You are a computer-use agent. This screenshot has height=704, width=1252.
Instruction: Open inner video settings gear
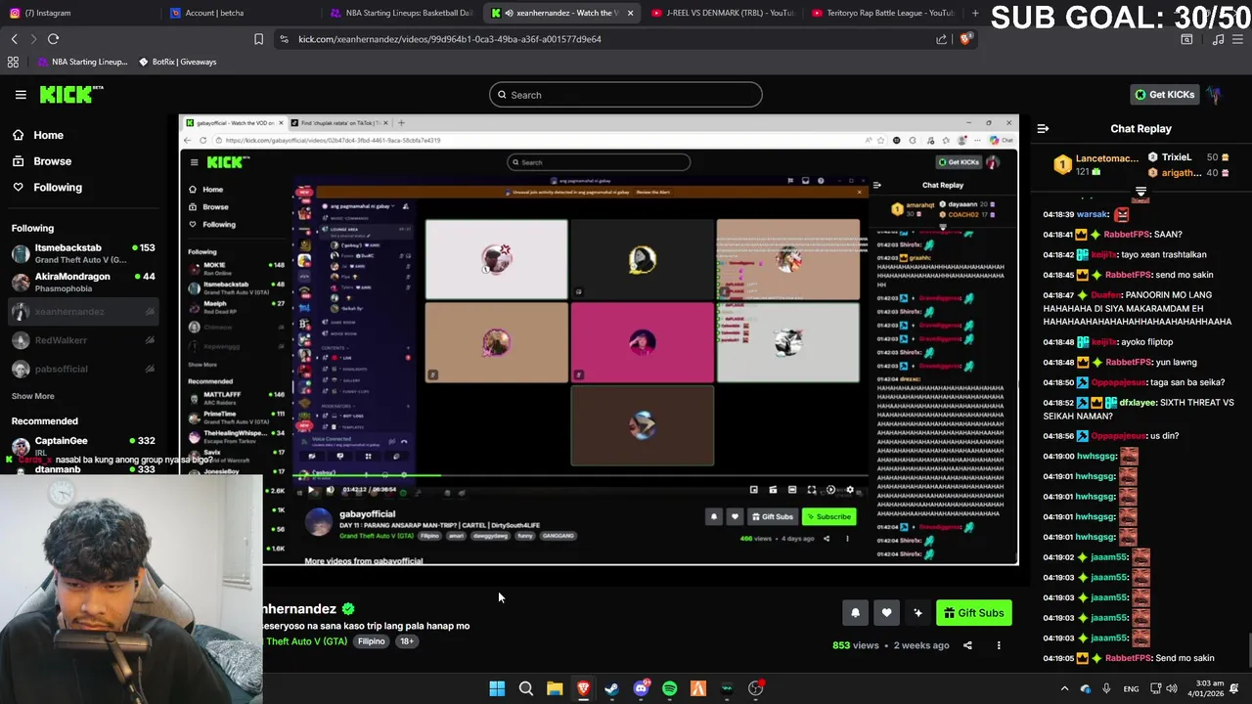tap(849, 490)
